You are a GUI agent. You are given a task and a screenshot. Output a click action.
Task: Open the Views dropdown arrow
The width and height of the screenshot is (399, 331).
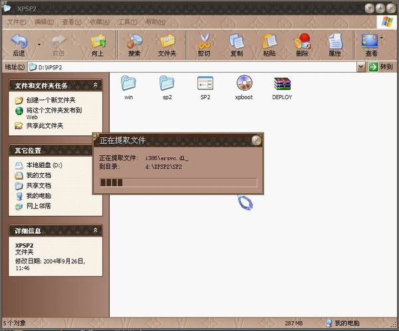tap(381, 38)
